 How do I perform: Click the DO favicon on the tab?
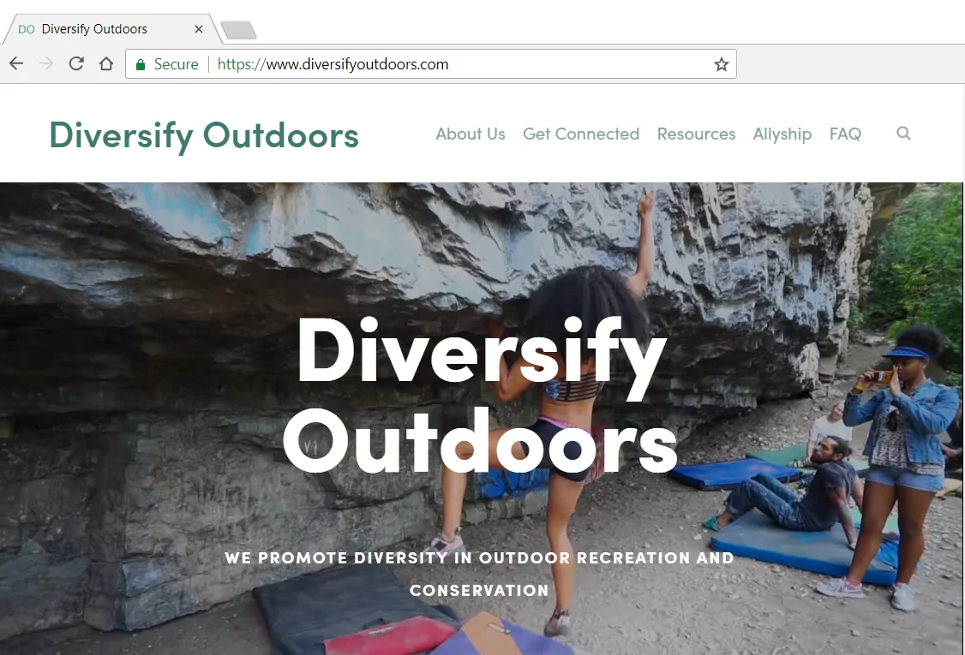point(27,29)
